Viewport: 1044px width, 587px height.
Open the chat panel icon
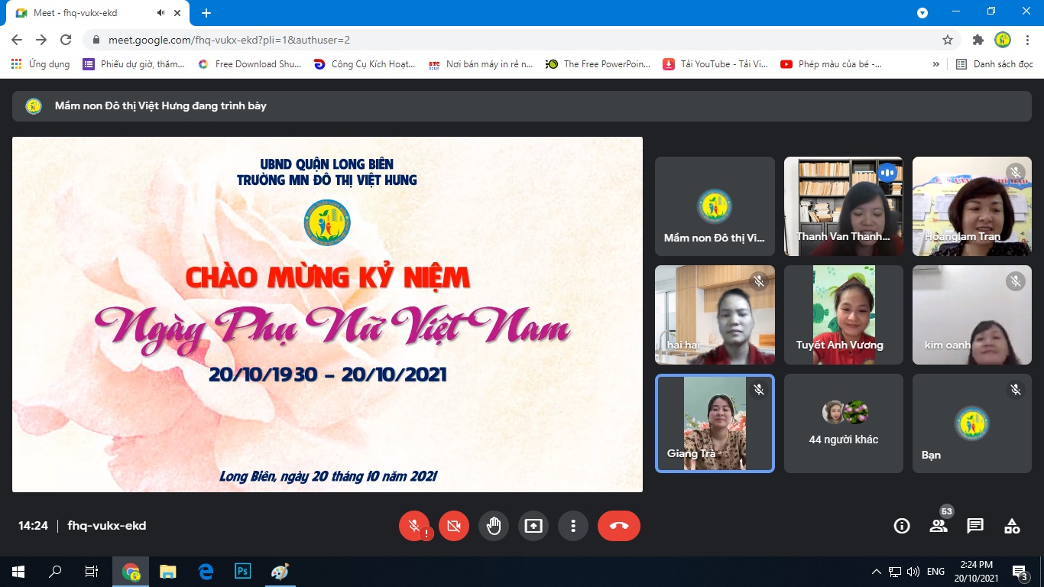click(x=974, y=526)
